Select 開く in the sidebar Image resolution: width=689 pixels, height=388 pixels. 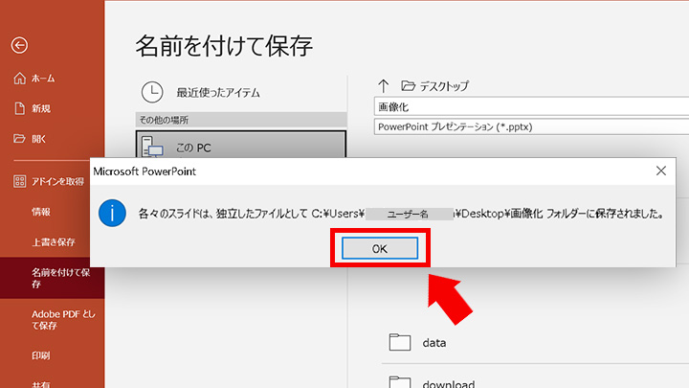coord(38,139)
